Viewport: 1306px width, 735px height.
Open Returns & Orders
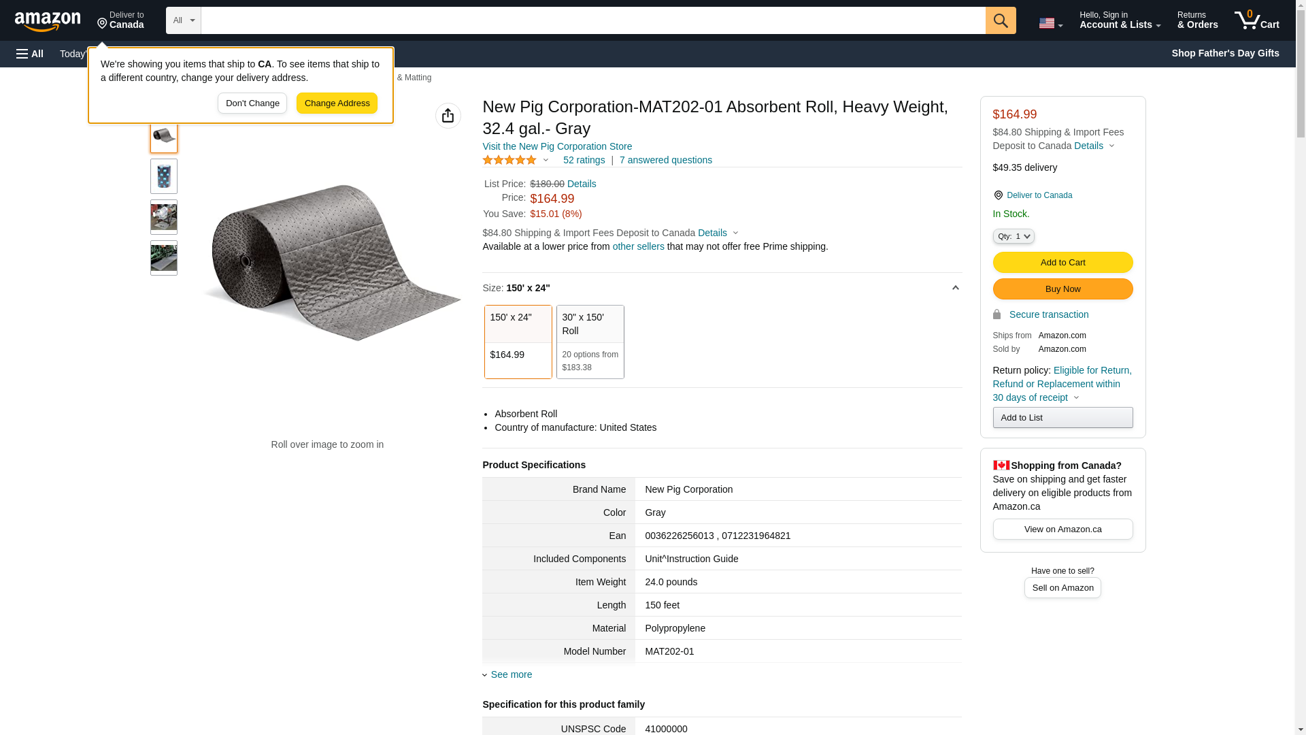click(x=1197, y=20)
